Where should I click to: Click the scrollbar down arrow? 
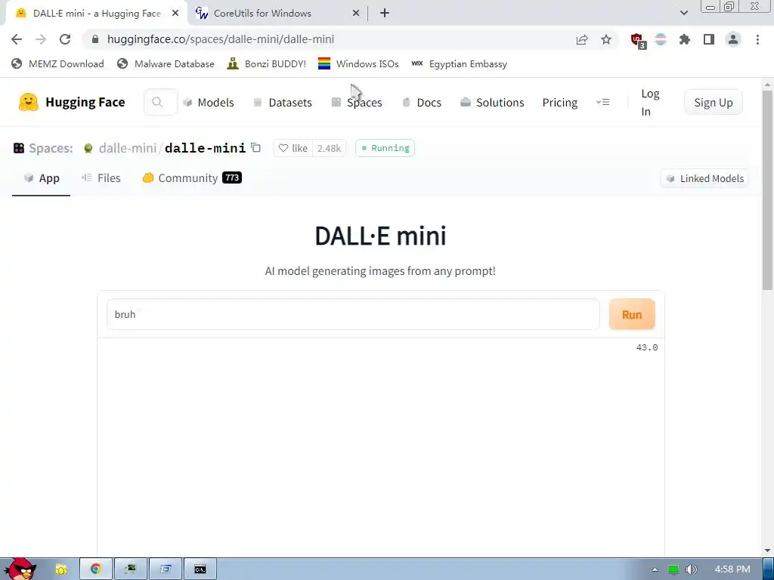click(768, 551)
